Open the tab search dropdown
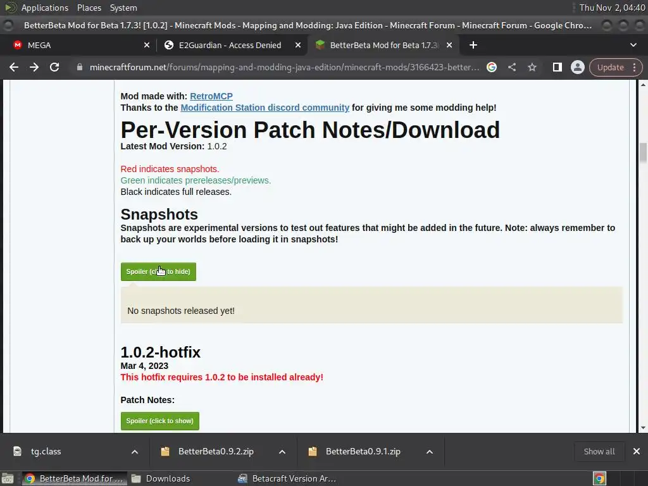 pyautogui.click(x=633, y=45)
